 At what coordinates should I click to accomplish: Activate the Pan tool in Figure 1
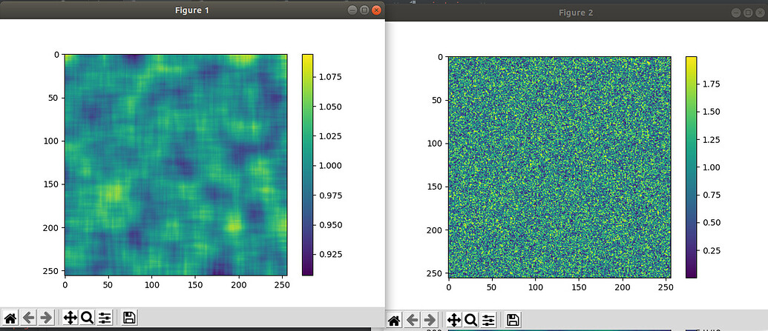tap(70, 318)
